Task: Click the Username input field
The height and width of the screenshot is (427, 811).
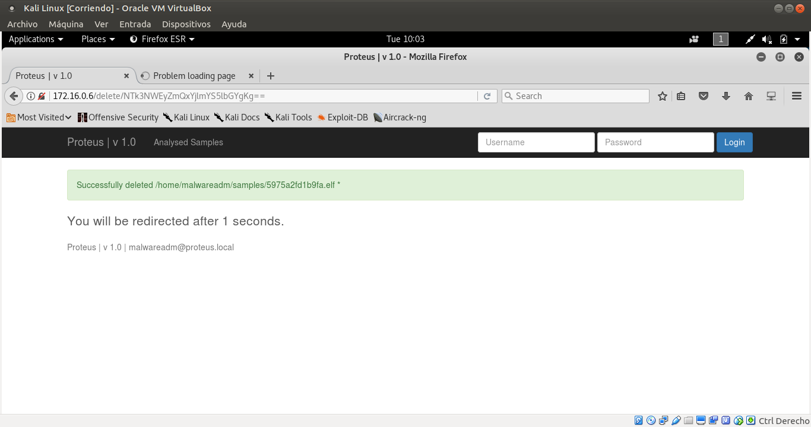Action: (x=536, y=142)
